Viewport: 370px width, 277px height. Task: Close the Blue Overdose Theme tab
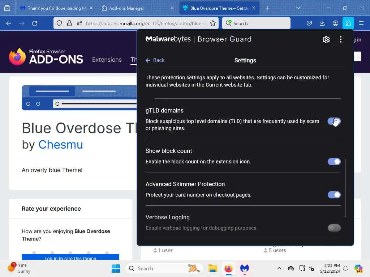pyautogui.click(x=254, y=8)
